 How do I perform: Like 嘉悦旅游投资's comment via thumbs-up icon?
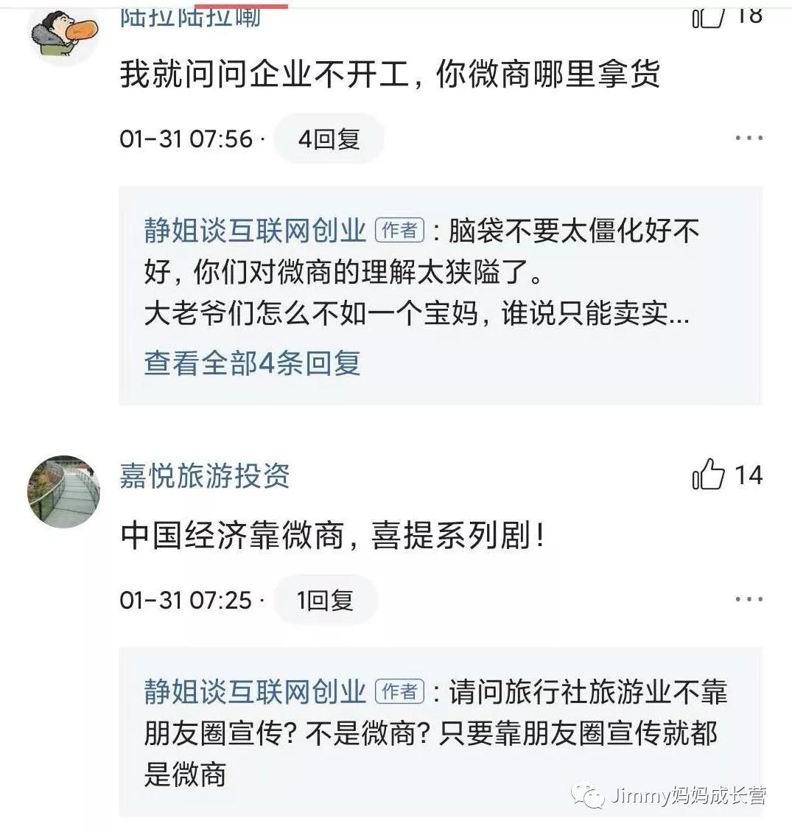point(708,475)
